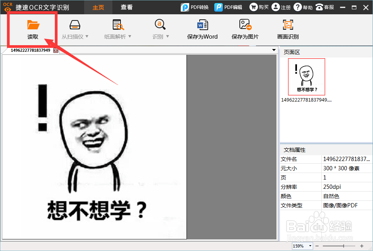The height and width of the screenshot is (251, 373).
Task: Click the 注册 user icon
Action: click(275, 7)
